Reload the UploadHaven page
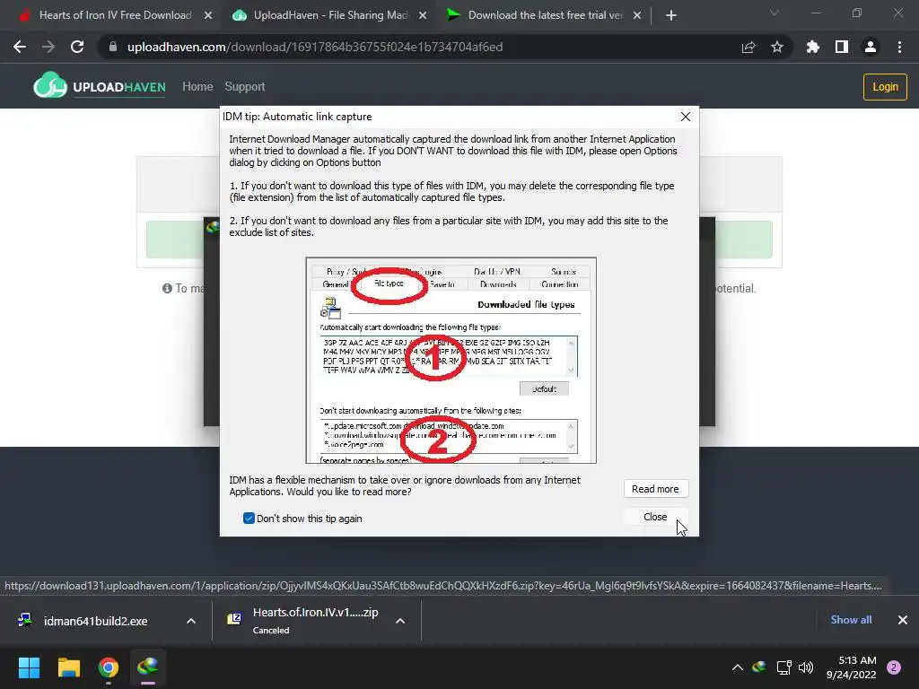Viewport: 919px width, 689px height. tap(77, 47)
